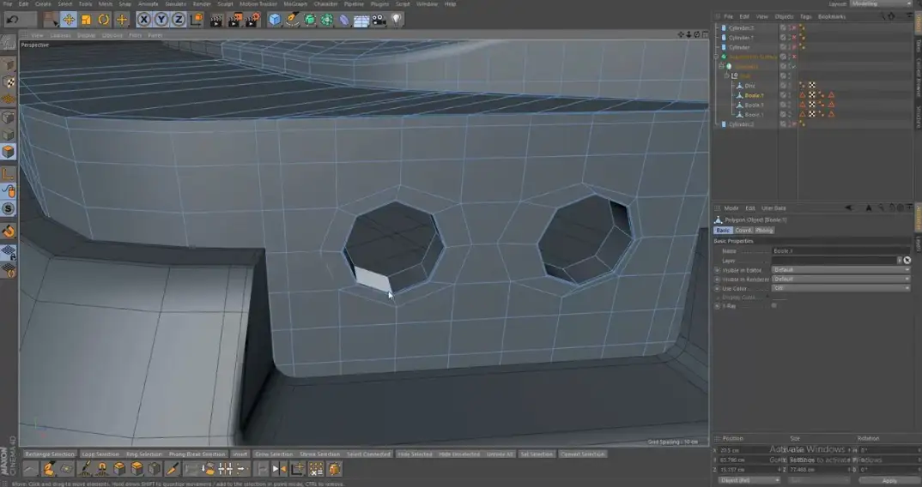Open the Layout Modeling dropdown
The width and height of the screenshot is (922, 487).
coord(880,3)
